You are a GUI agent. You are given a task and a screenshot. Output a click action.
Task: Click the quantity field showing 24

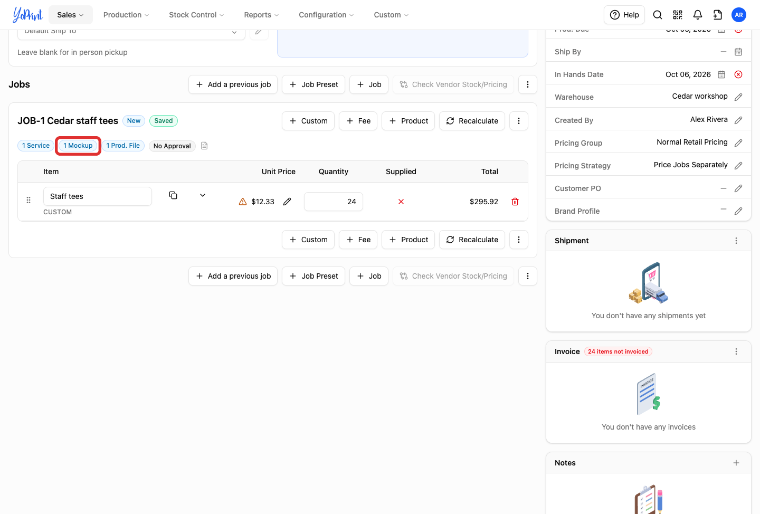(x=334, y=202)
